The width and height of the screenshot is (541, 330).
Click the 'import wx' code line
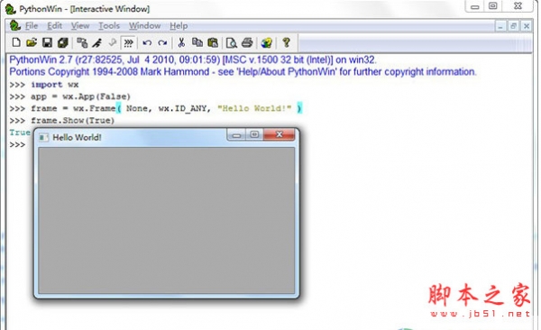pyautogui.click(x=44, y=85)
